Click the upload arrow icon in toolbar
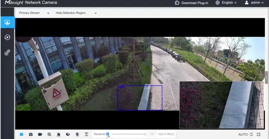269x139 pixels. coord(86,134)
